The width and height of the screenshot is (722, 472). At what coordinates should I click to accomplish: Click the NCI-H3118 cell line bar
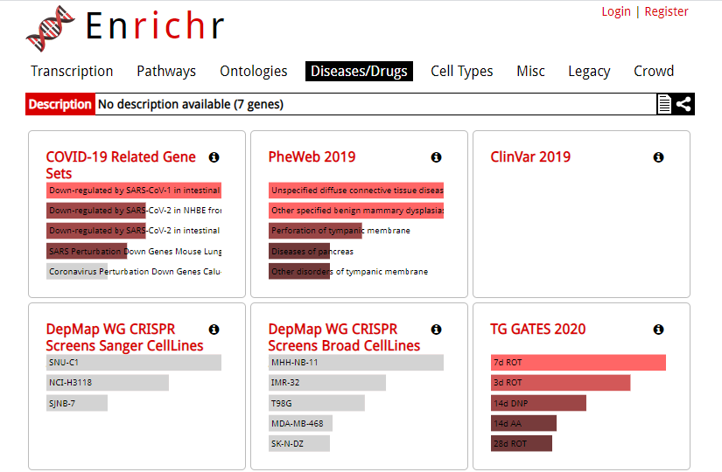point(108,383)
